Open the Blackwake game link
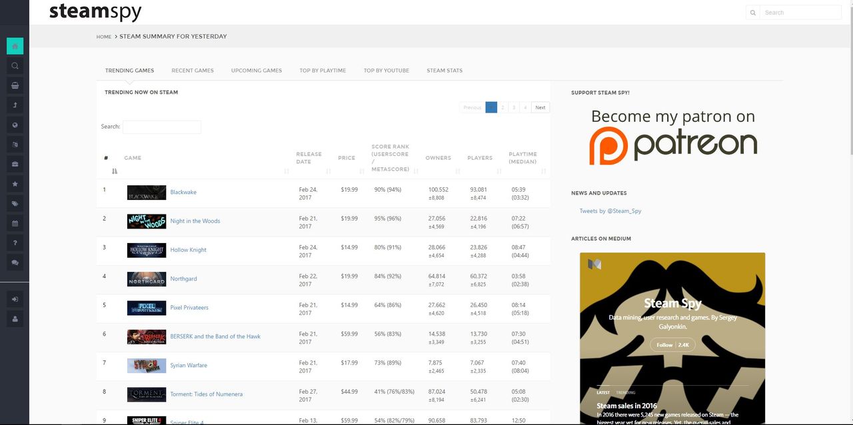Image resolution: width=853 pixels, height=425 pixels. point(183,193)
